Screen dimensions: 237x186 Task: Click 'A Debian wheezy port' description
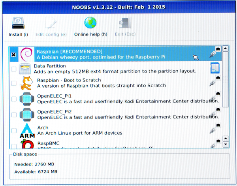coord(101,57)
